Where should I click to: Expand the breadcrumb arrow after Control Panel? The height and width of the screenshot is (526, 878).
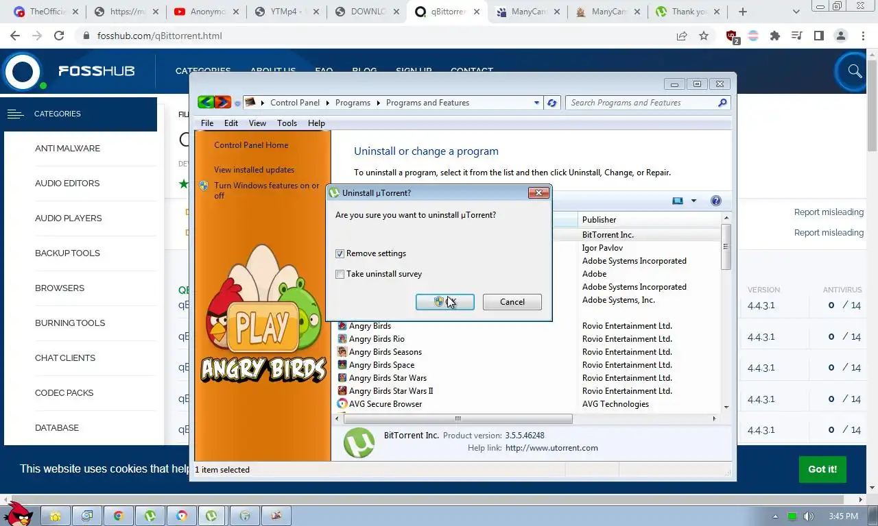(x=327, y=103)
